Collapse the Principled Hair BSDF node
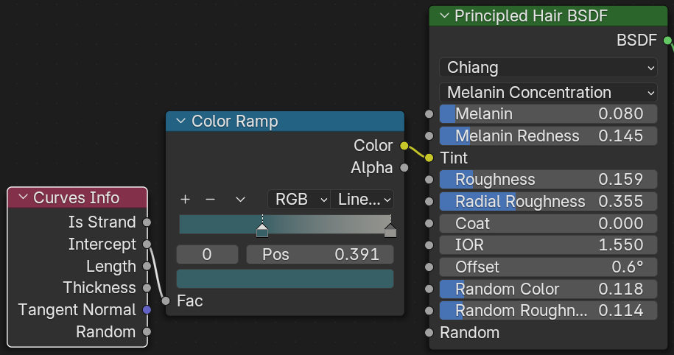Image resolution: width=674 pixels, height=355 pixels. pos(443,16)
